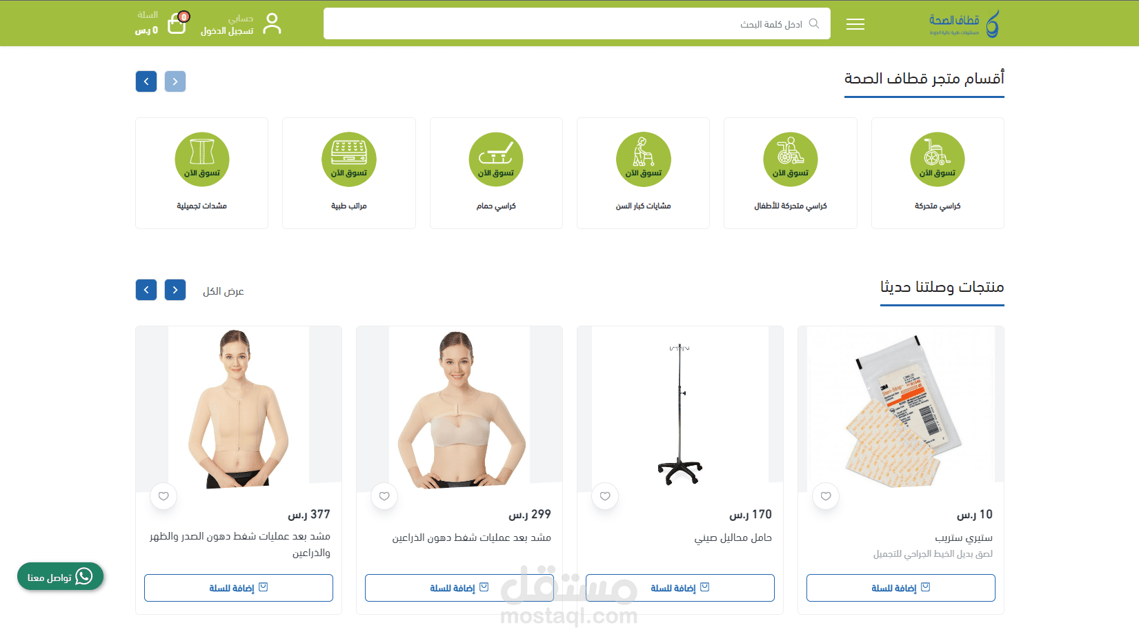Show next new arrivals products
Viewport: 1139px width, 641px height.
[x=146, y=290]
